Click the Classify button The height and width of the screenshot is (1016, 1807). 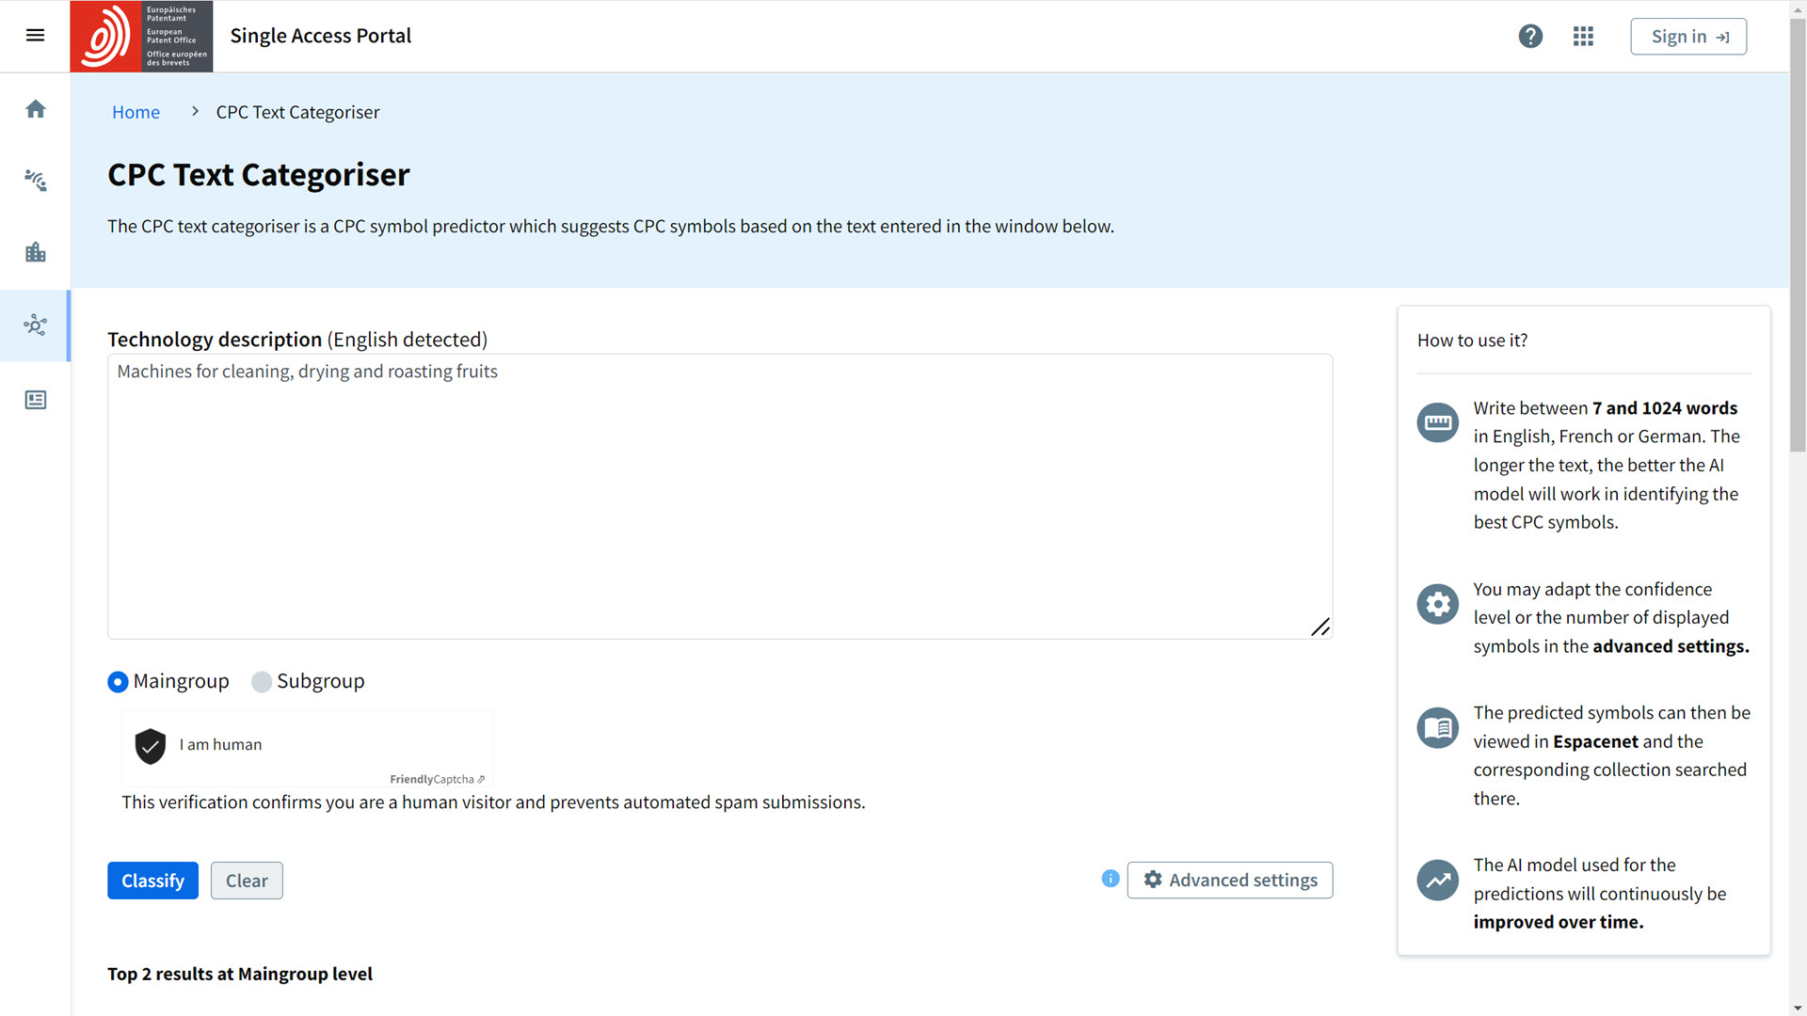152,880
